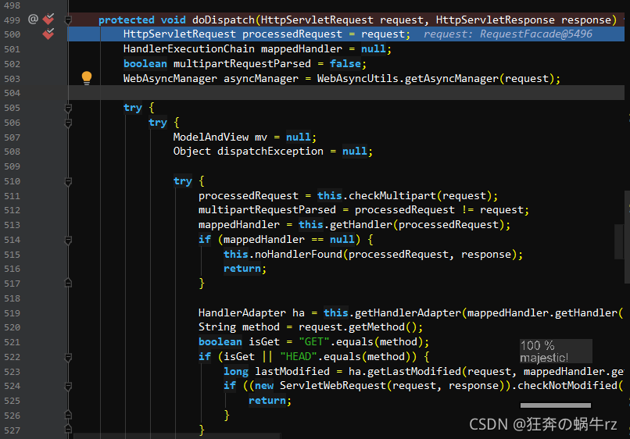Place cursor on 'multipartRequestParsed' at line 502
The image size is (630, 439).
[x=242, y=63]
